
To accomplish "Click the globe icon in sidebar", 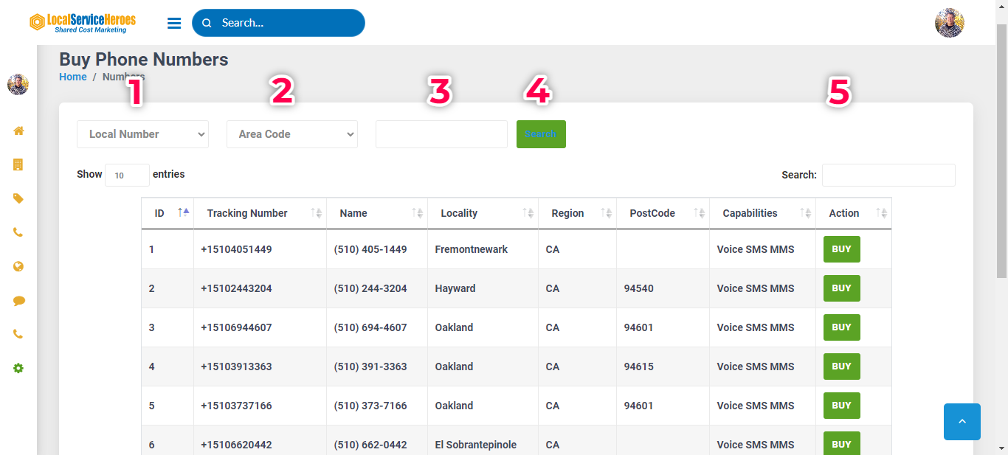I will pyautogui.click(x=18, y=266).
